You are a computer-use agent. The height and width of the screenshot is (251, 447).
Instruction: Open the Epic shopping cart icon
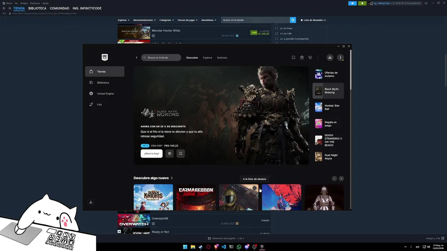[x=310, y=58]
